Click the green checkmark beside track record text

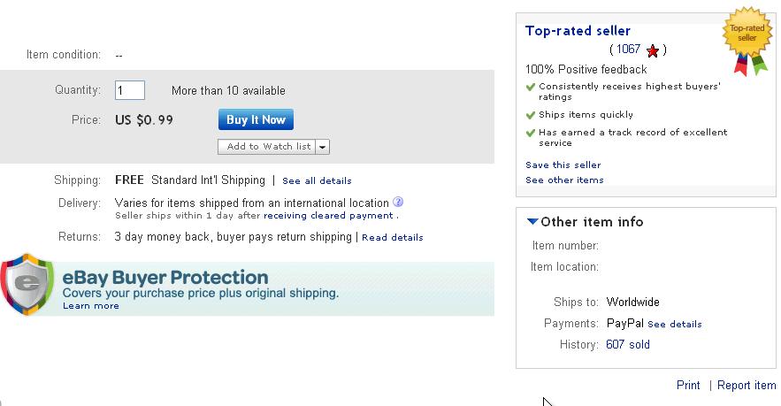[x=531, y=133]
